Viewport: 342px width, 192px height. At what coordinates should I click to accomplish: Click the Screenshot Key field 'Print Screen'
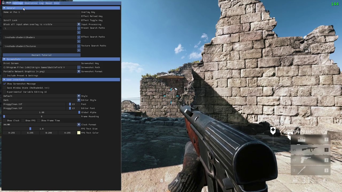point(41,63)
